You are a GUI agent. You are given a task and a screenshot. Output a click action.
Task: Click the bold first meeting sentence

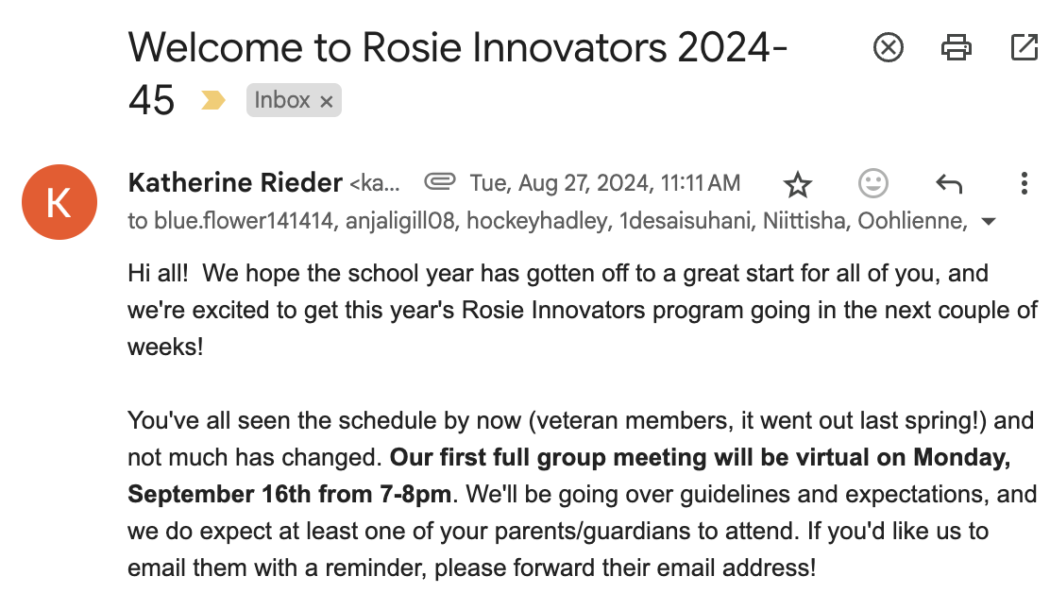click(x=699, y=459)
